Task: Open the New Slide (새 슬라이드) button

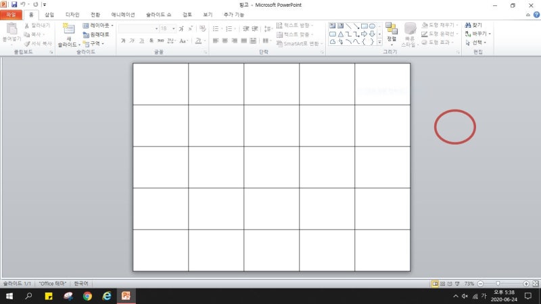Action: 69,35
